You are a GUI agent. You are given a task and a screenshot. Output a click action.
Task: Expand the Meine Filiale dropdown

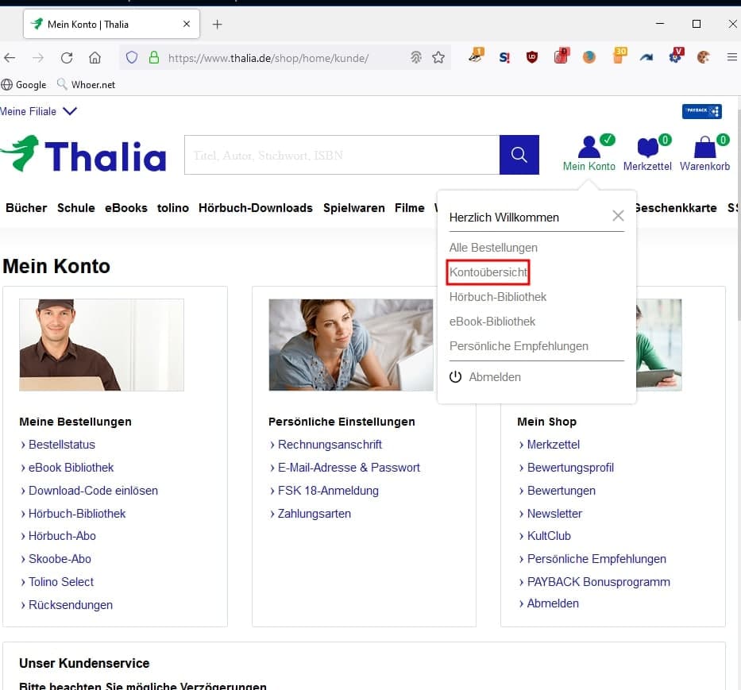tap(69, 111)
